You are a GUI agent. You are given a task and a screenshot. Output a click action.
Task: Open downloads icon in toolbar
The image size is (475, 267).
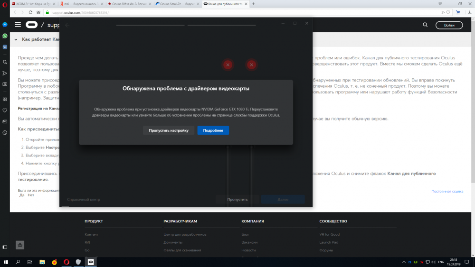pyautogui.click(x=470, y=12)
